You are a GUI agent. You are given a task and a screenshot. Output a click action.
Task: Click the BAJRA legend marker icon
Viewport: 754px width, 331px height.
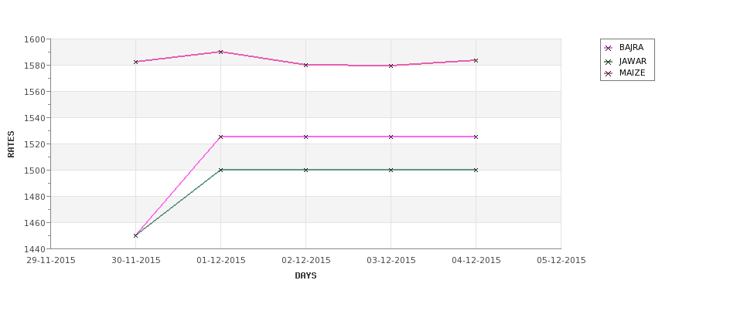coord(609,48)
